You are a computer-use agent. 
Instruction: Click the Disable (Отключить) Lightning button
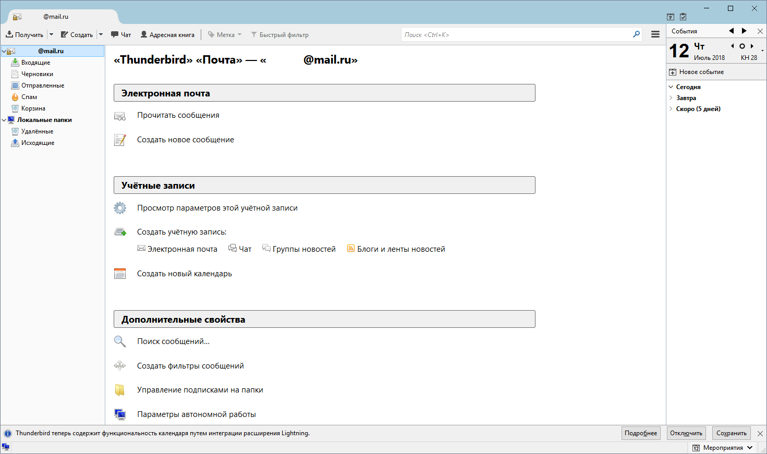pos(686,433)
